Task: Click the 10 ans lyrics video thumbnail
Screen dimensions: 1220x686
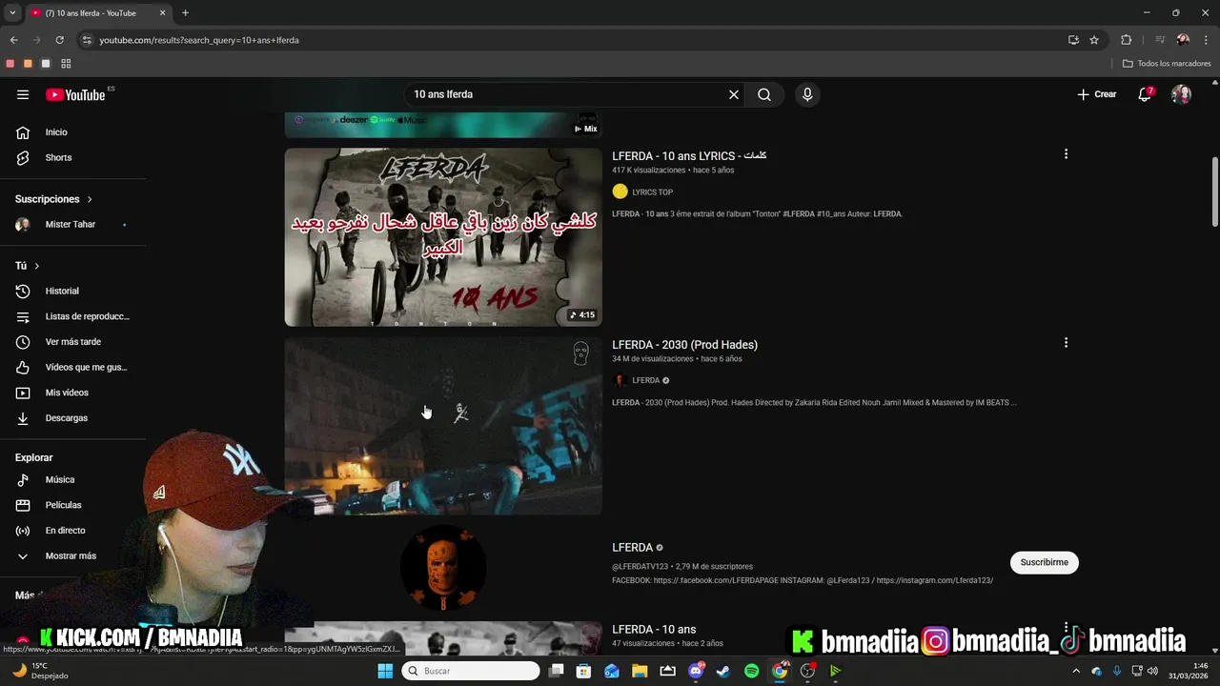Action: [x=443, y=237]
